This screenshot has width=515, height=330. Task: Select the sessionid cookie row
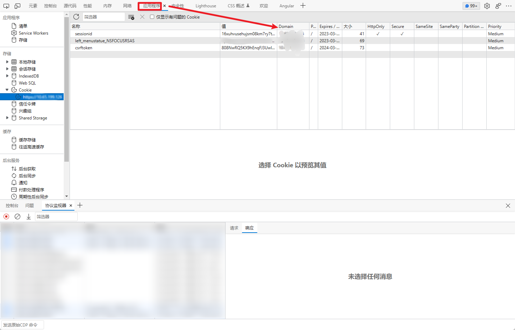pos(84,34)
